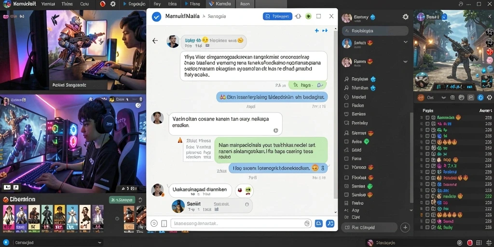Open the top-left gamer stream thumbnail
The image size is (494, 247).
coord(73,50)
